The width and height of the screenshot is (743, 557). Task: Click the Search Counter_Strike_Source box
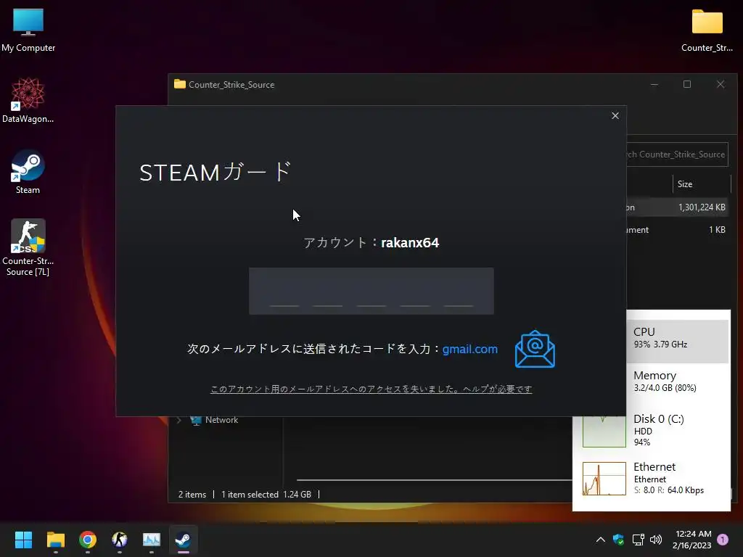[677, 154]
